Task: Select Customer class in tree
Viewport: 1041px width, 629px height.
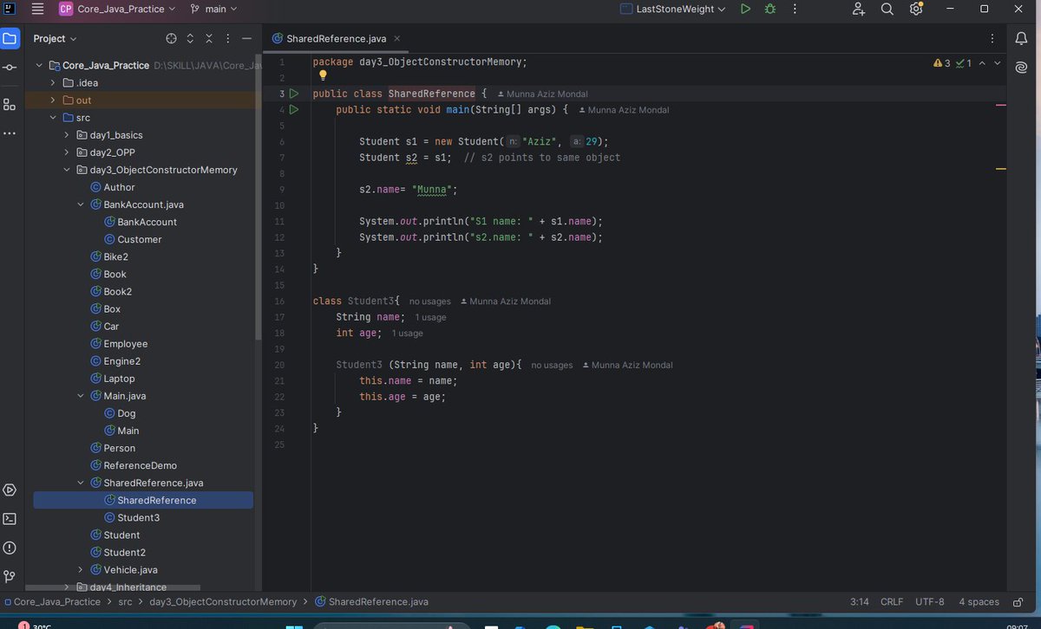Action: click(x=140, y=239)
